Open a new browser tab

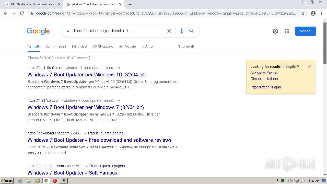click(x=130, y=4)
